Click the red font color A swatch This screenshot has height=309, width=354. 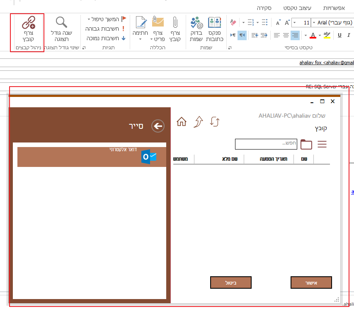(x=313, y=35)
